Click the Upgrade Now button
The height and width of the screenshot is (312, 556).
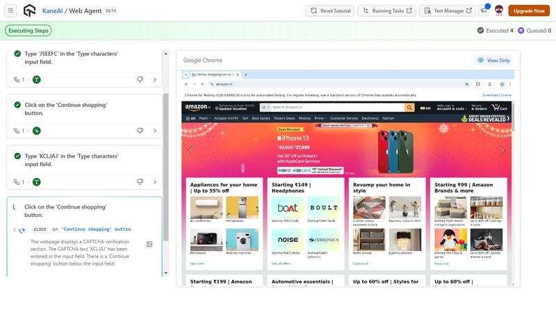pos(529,10)
